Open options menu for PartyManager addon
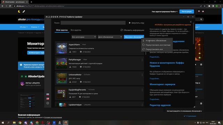The image size is (223, 125). [x=142, y=60]
